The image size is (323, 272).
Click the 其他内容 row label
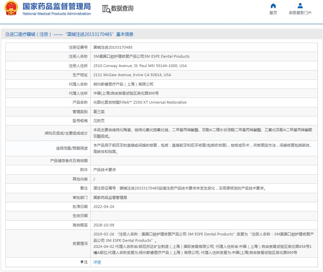80,179
